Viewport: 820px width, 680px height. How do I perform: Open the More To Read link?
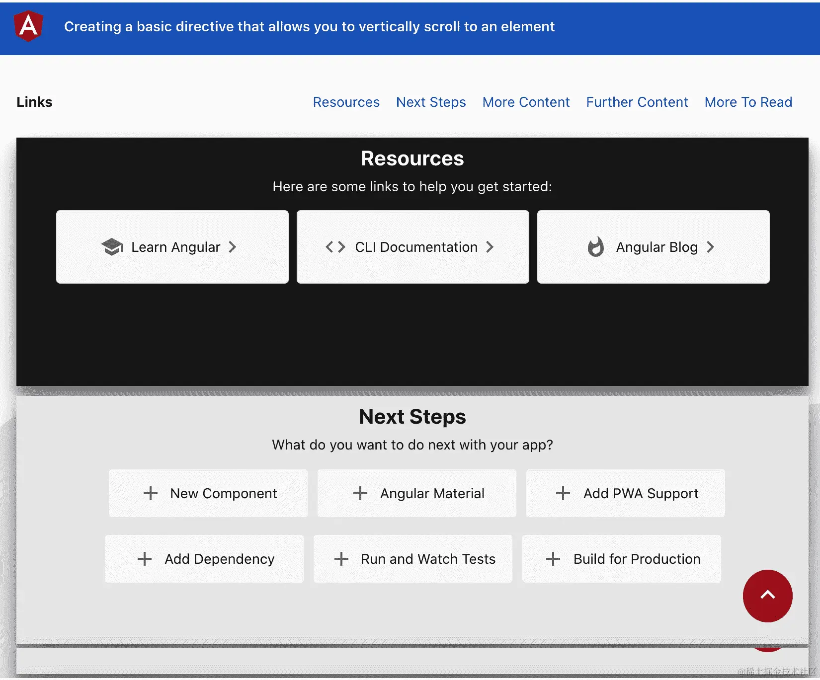click(748, 102)
